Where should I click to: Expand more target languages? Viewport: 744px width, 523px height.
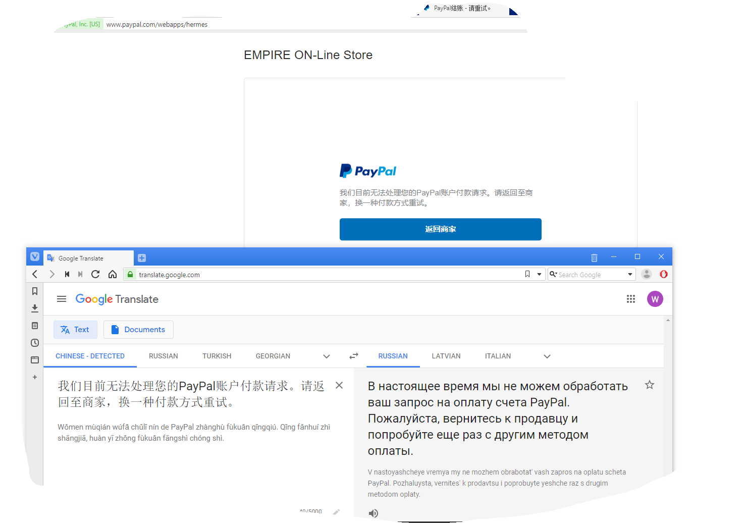(x=547, y=356)
